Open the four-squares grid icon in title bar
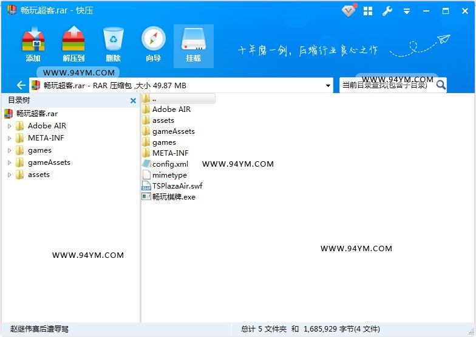Viewport: 476px width, 337px height. [x=368, y=11]
